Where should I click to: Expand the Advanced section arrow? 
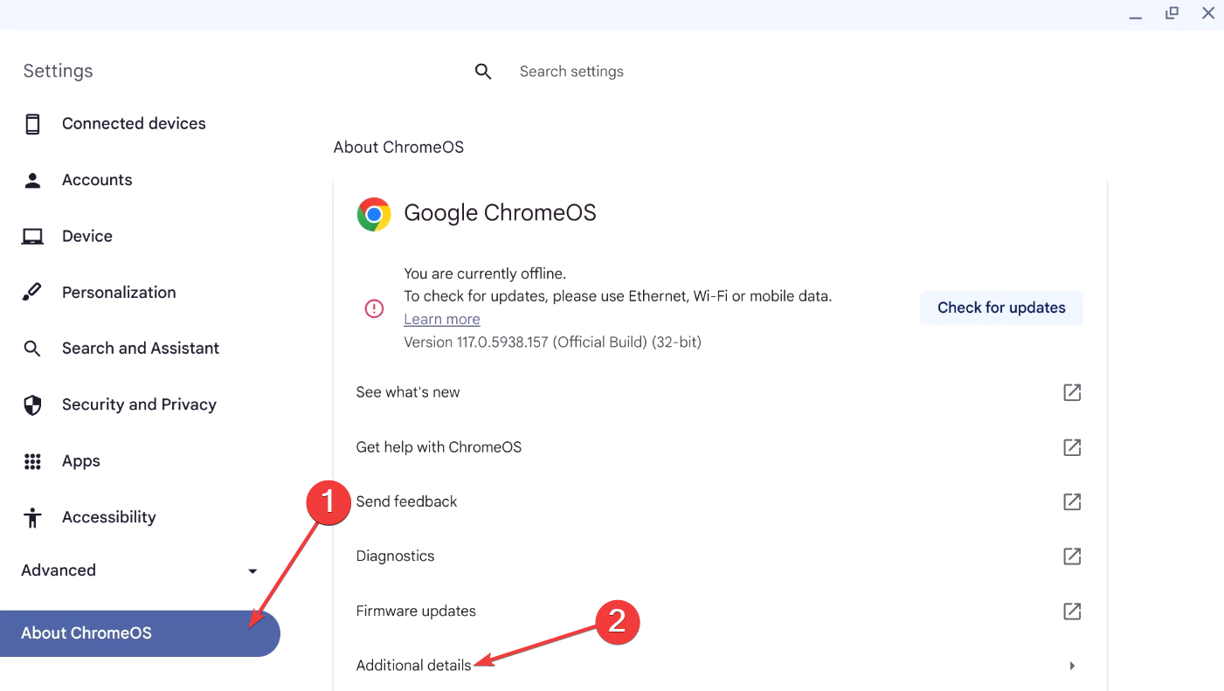252,571
